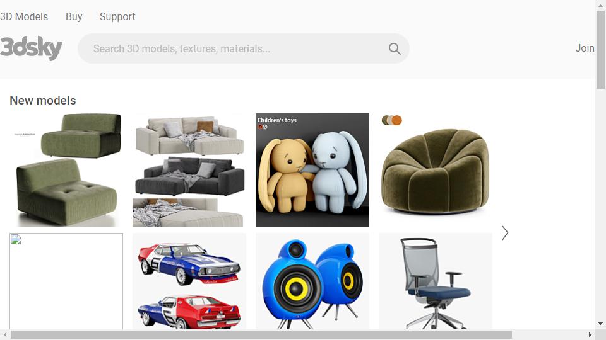Open the Support menu item
This screenshot has height=340, width=606.
click(117, 16)
